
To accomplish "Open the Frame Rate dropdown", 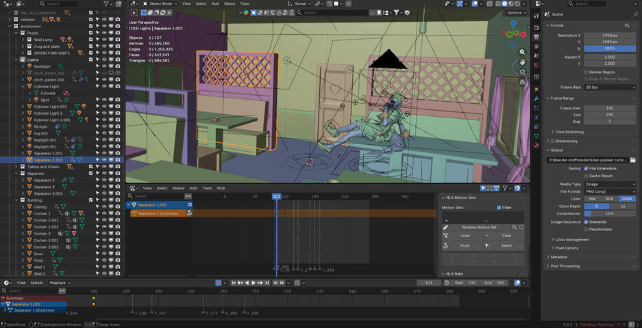I will pyautogui.click(x=610, y=87).
